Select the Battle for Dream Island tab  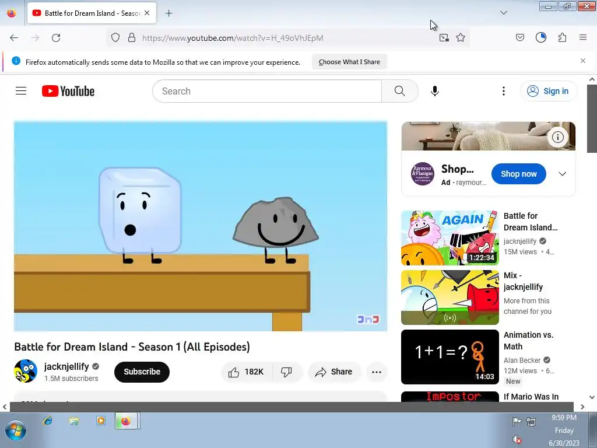coord(92,13)
